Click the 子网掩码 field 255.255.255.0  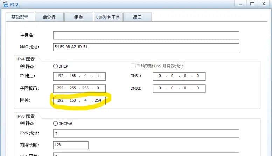pyautogui.click(x=79, y=89)
